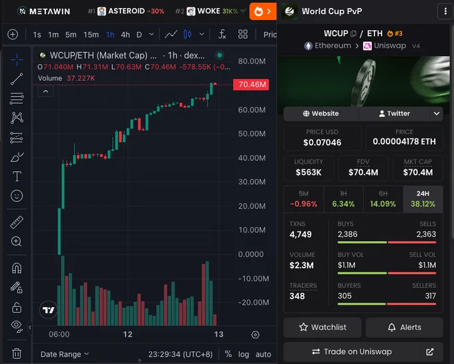Click the green market status dot
Image resolution: width=454 pixels, height=364 pixels.
[220, 55]
